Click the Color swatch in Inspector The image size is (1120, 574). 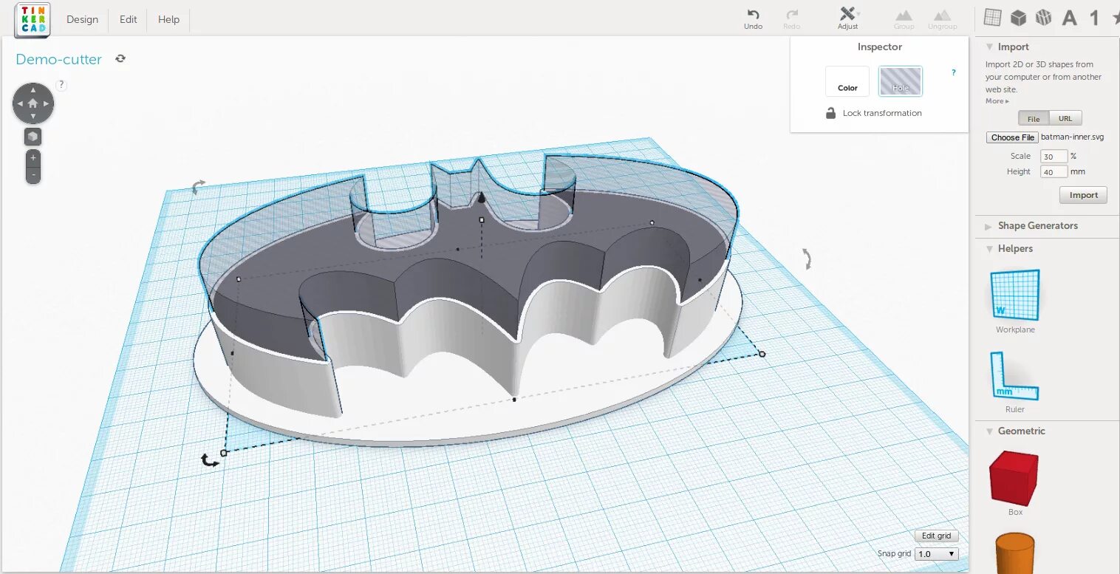[x=847, y=81]
